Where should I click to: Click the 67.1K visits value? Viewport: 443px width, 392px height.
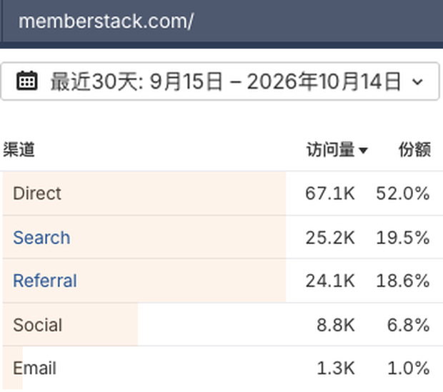point(330,194)
